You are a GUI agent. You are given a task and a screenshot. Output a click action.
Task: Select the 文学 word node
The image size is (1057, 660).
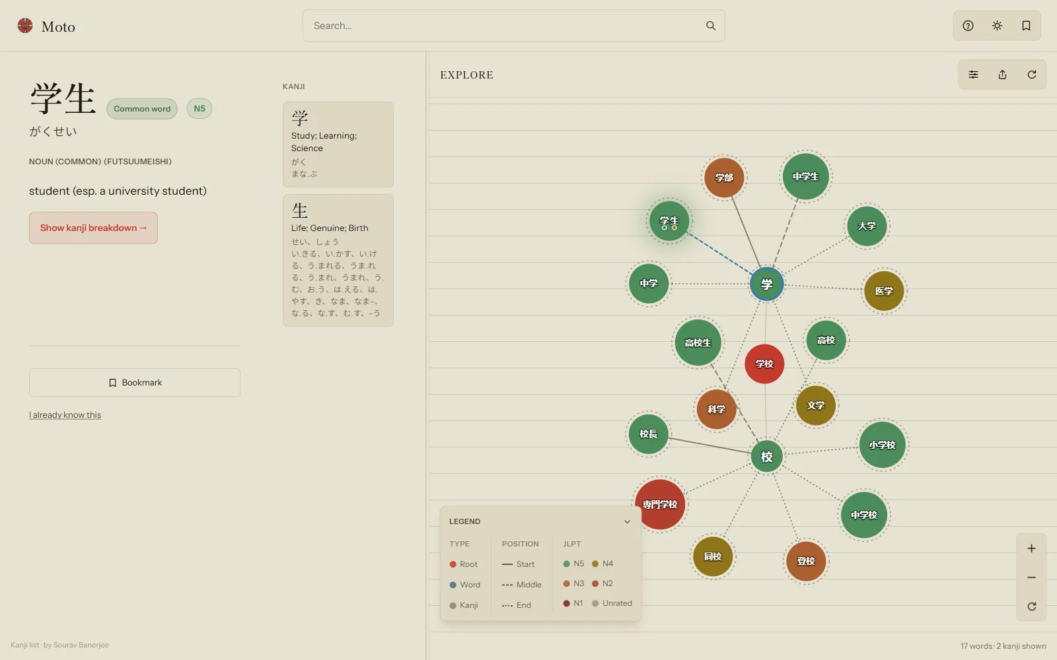816,405
